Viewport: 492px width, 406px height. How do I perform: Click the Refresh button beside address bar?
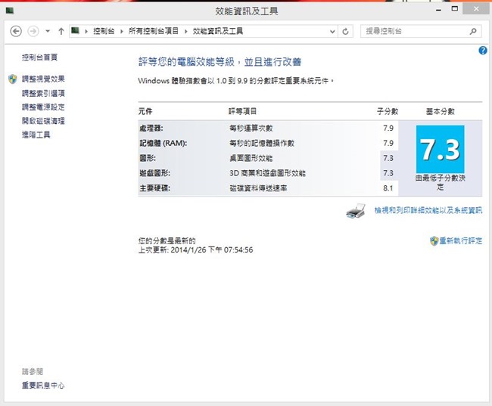click(x=346, y=31)
